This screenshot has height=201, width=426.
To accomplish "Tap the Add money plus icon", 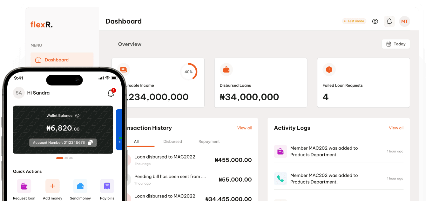I will tap(52, 186).
